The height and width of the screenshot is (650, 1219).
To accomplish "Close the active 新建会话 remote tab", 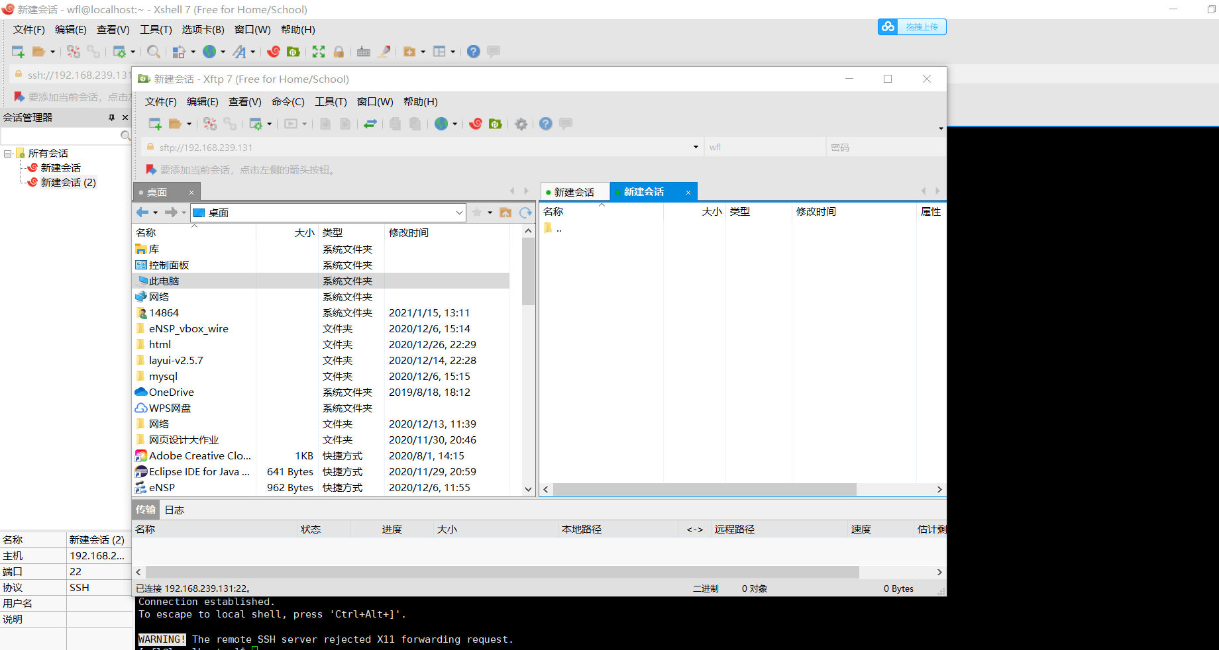I will pos(688,193).
